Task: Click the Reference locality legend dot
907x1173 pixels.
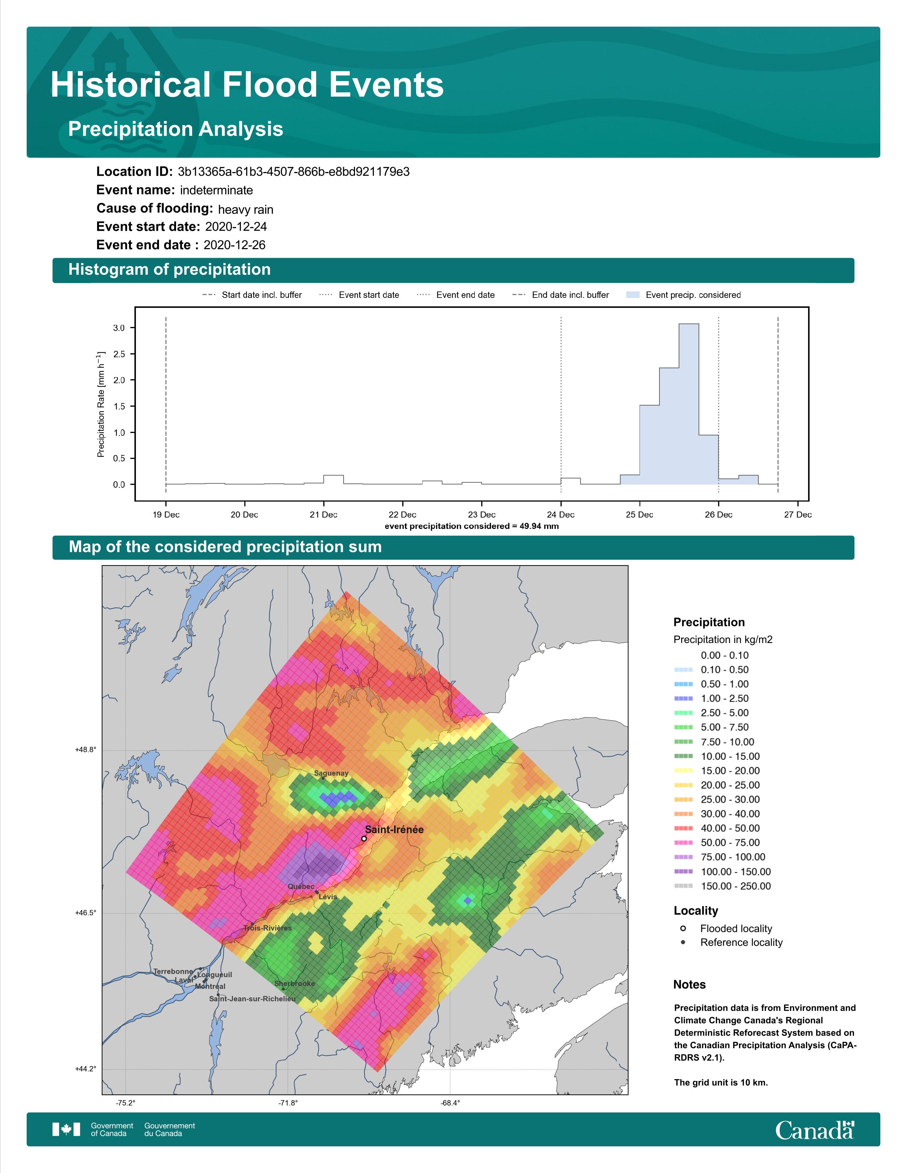Action: [x=683, y=942]
